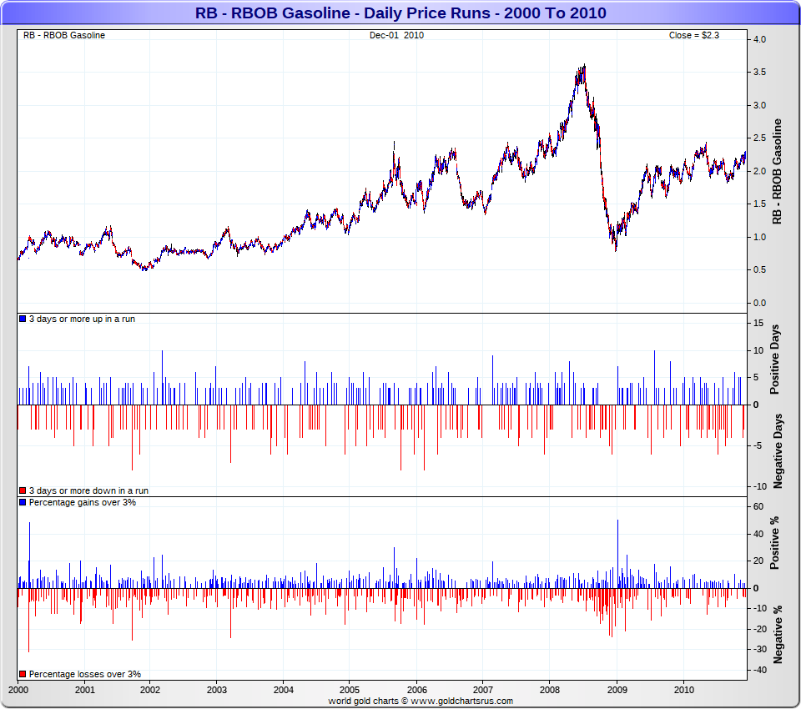Click the 'Negative %' axis title
This screenshot has width=801, height=709.
778,635
